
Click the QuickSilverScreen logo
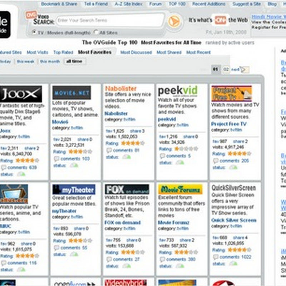click(x=234, y=188)
